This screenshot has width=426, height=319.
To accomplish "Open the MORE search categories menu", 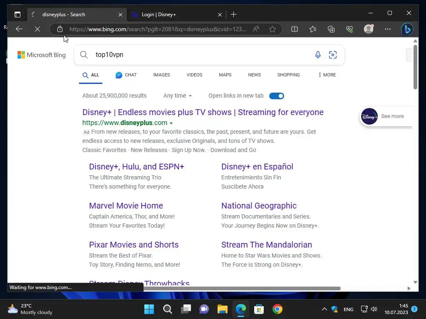I will click(327, 75).
